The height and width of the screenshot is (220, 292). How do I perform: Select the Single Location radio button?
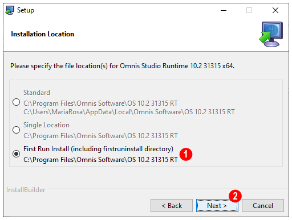(16, 130)
